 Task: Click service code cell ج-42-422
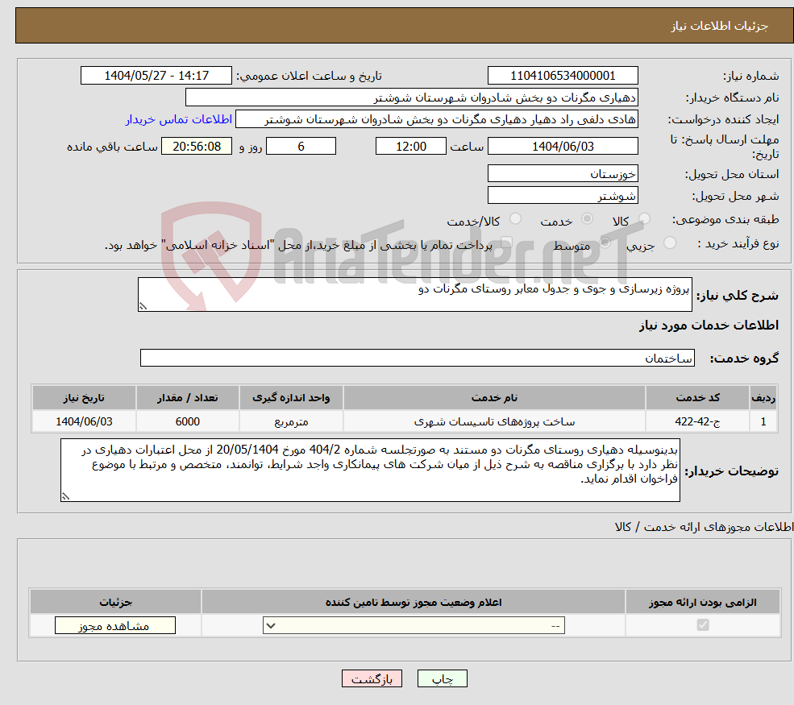pos(697,421)
